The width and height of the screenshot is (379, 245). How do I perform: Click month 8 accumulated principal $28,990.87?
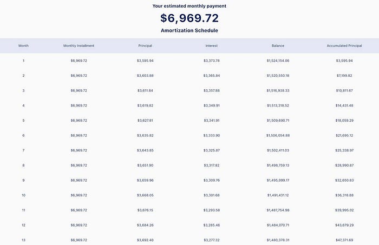click(x=344, y=165)
